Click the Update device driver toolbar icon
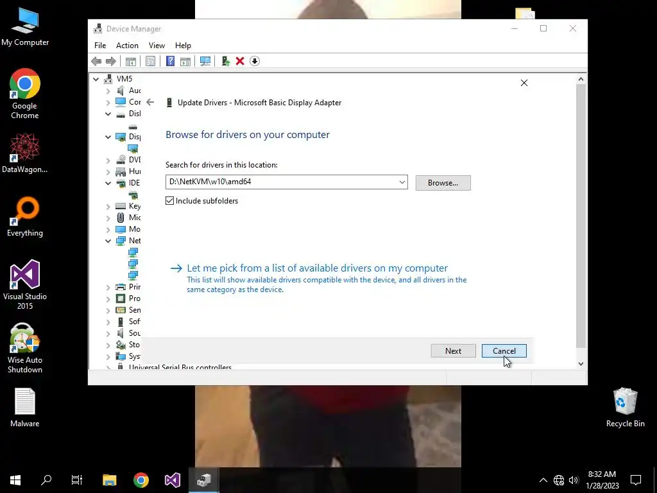Screen dimensions: 657x493 [x=226, y=61]
